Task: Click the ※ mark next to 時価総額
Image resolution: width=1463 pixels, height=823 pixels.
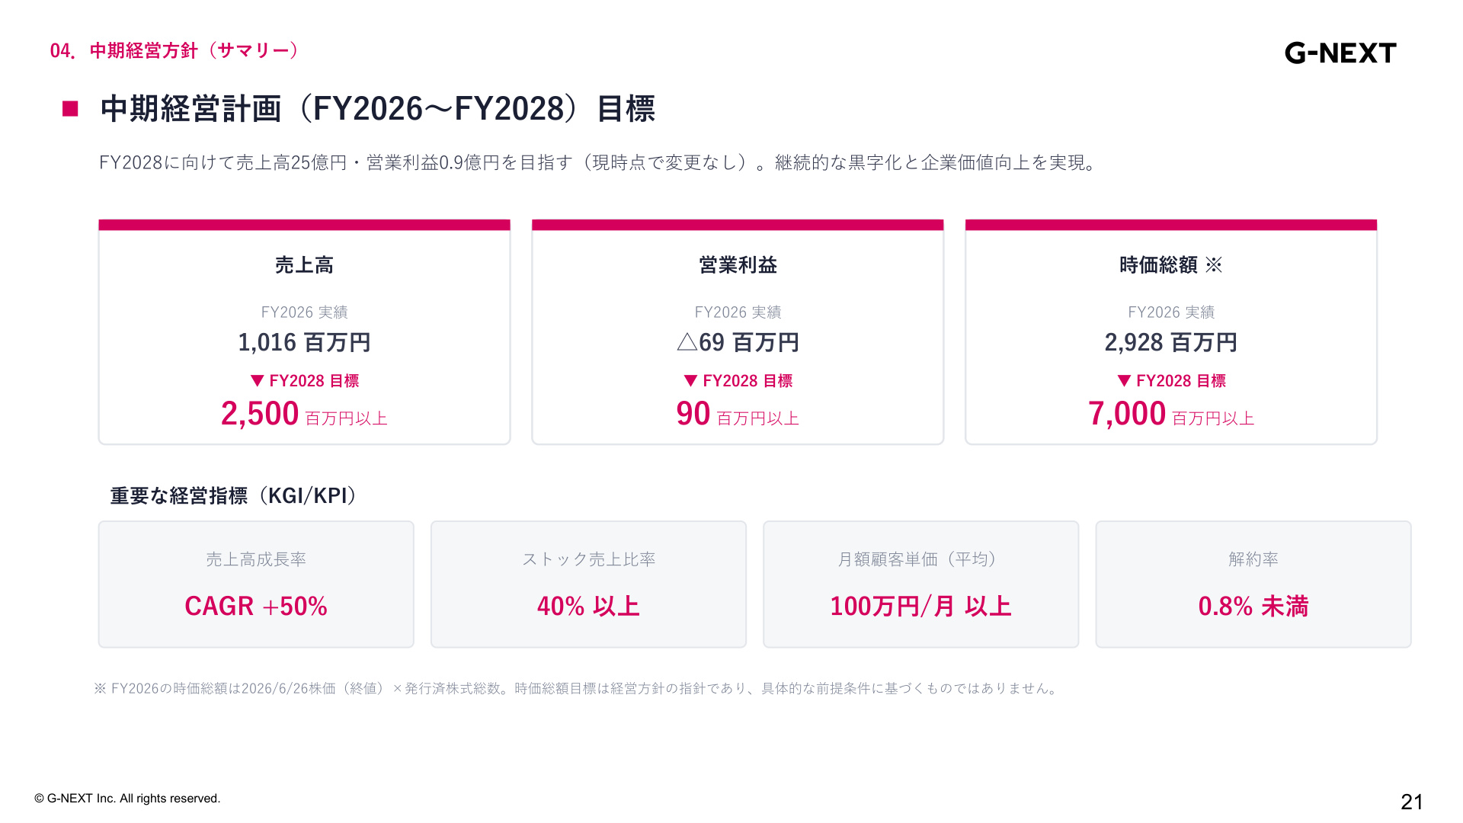Action: pyautogui.click(x=1214, y=265)
